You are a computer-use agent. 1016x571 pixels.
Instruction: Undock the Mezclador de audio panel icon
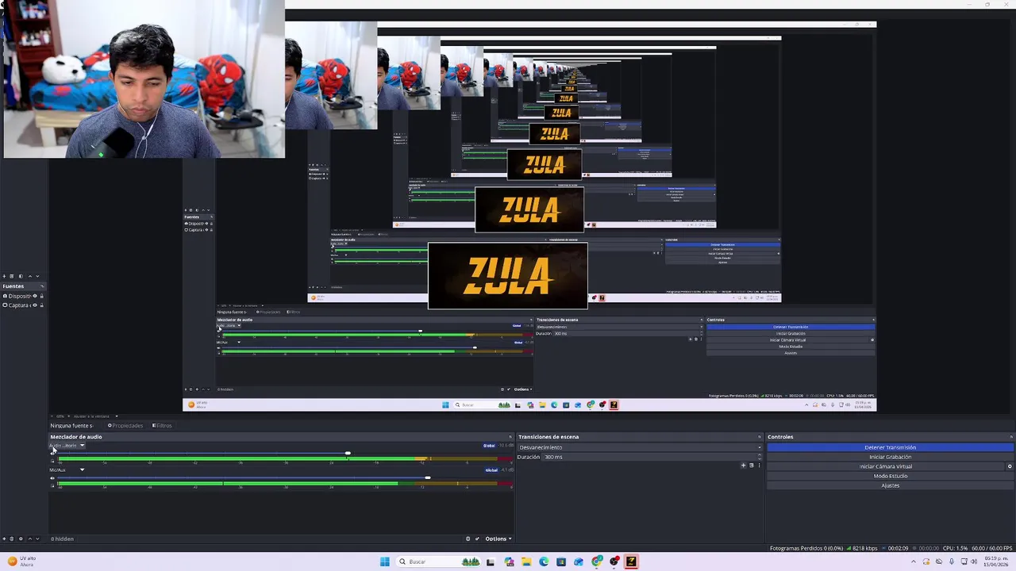(x=510, y=437)
